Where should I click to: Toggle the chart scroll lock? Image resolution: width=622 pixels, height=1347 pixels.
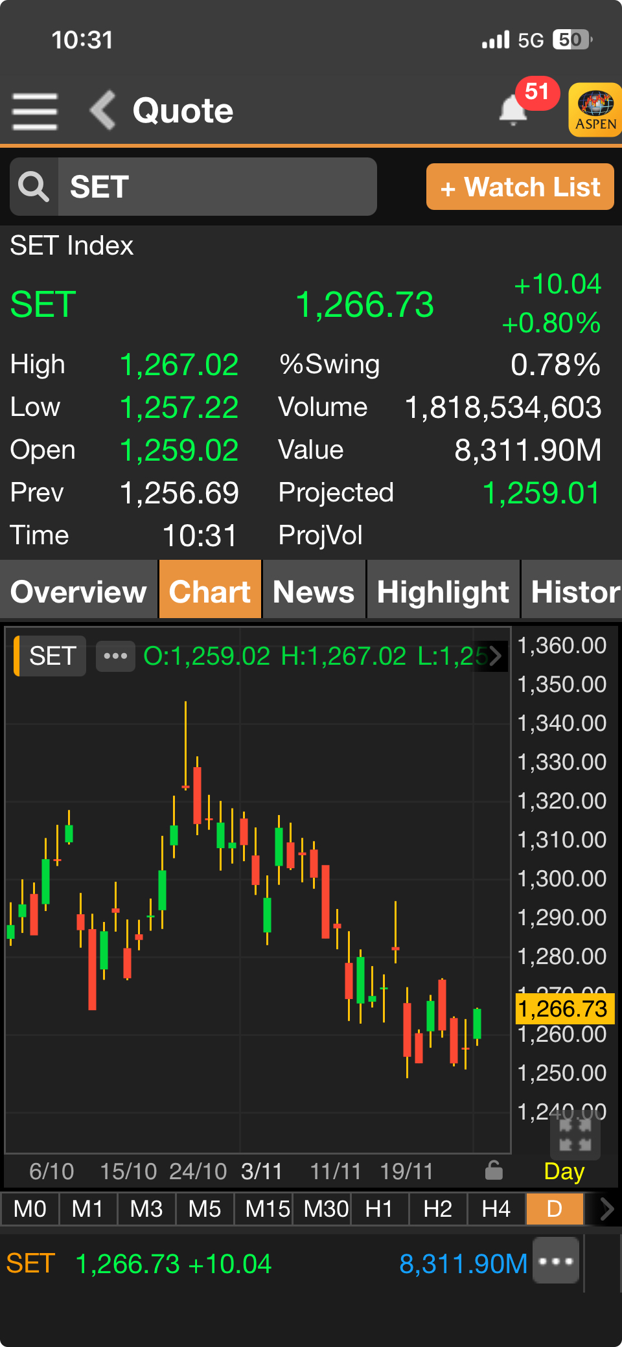coord(494,1171)
